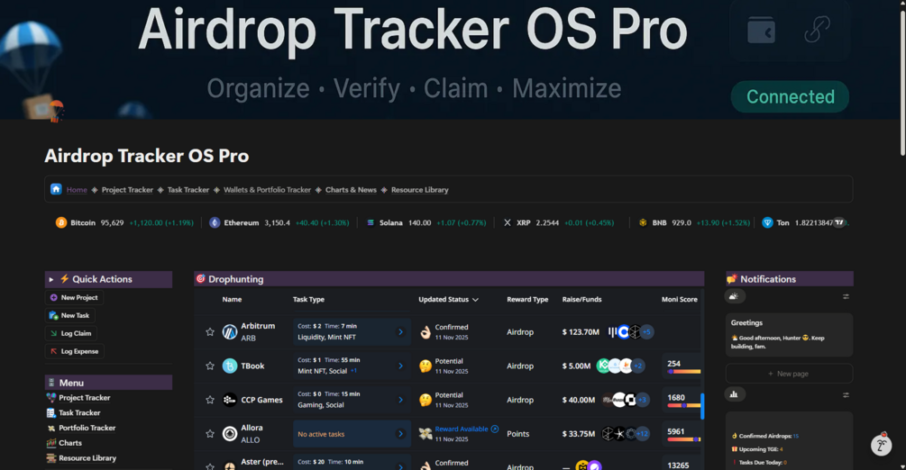Open the Home breadcrumb link
Screen dimensions: 906x470
click(x=77, y=189)
